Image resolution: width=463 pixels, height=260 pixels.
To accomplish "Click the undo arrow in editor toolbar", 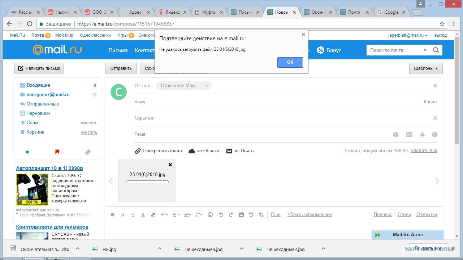I will [221, 215].
